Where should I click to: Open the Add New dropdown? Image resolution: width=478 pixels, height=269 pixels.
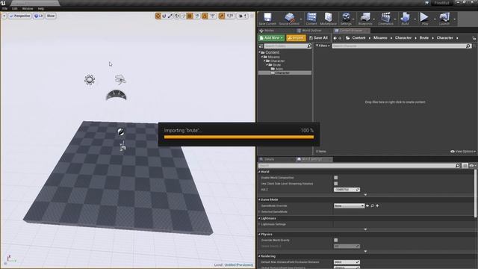tap(271, 38)
